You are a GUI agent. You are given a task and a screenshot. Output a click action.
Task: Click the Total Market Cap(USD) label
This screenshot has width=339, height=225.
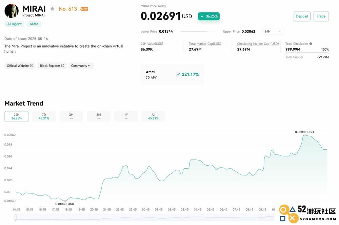click(x=205, y=44)
